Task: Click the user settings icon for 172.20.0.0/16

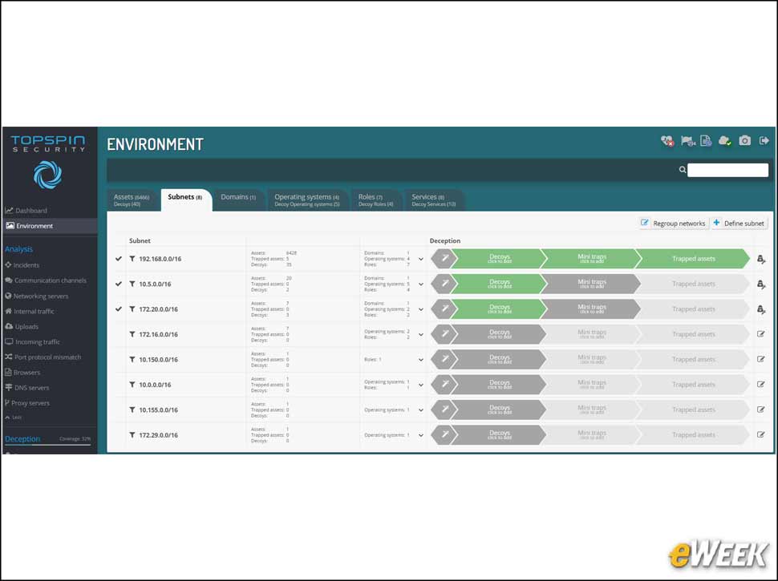Action: (x=761, y=309)
